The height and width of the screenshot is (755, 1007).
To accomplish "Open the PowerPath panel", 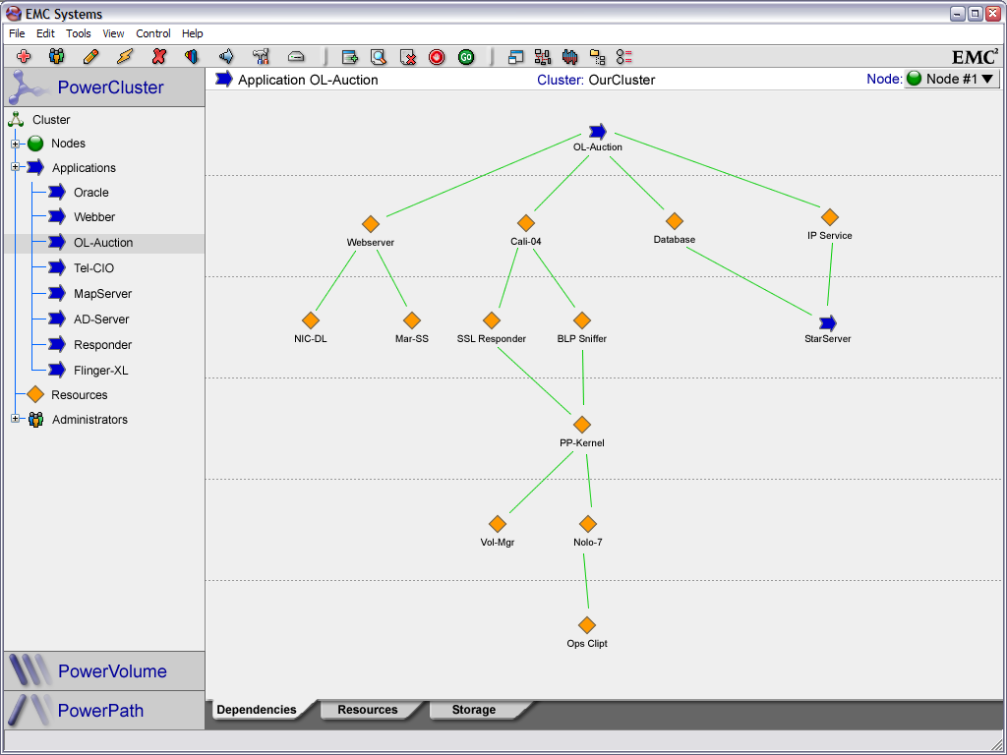I will pos(104,710).
